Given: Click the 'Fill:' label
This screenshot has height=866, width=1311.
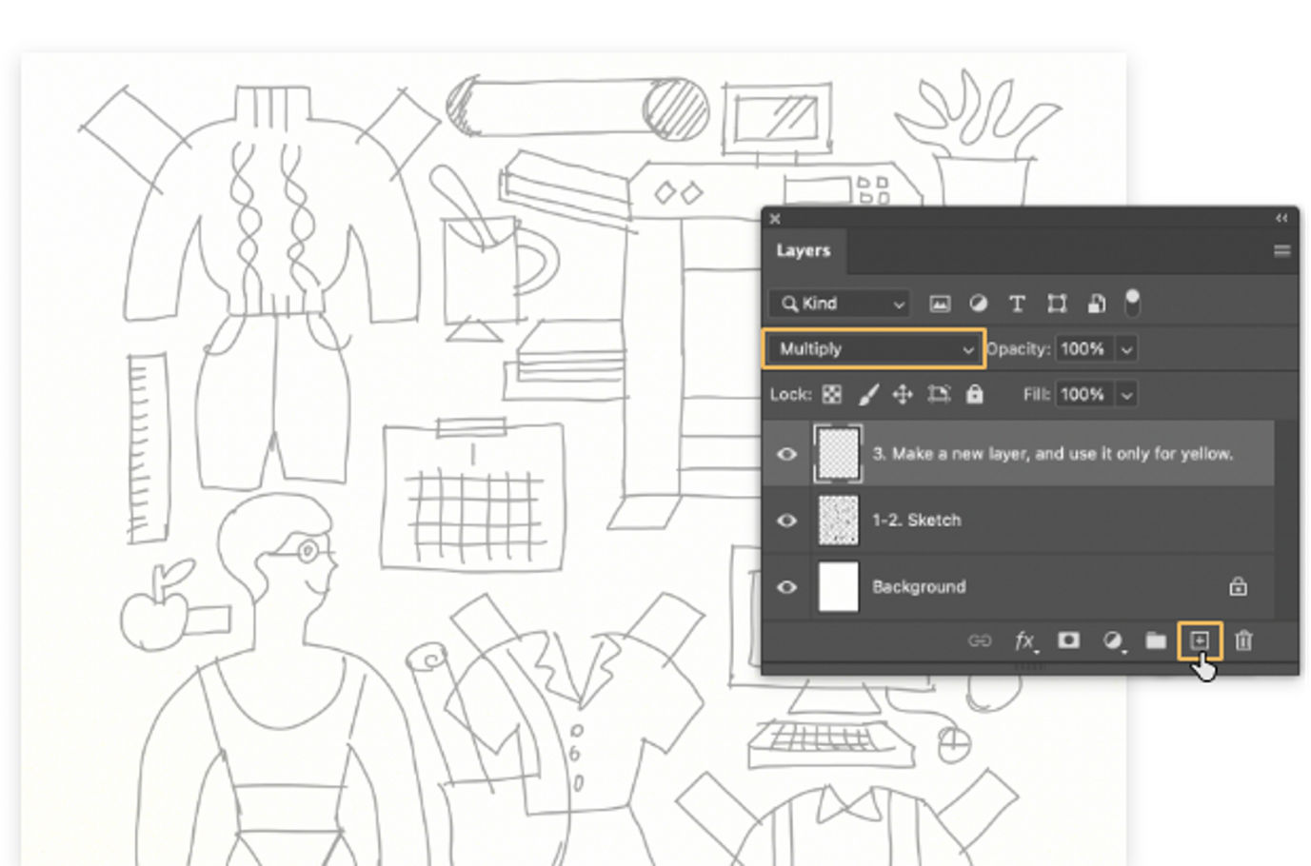Looking at the screenshot, I should [x=1036, y=394].
